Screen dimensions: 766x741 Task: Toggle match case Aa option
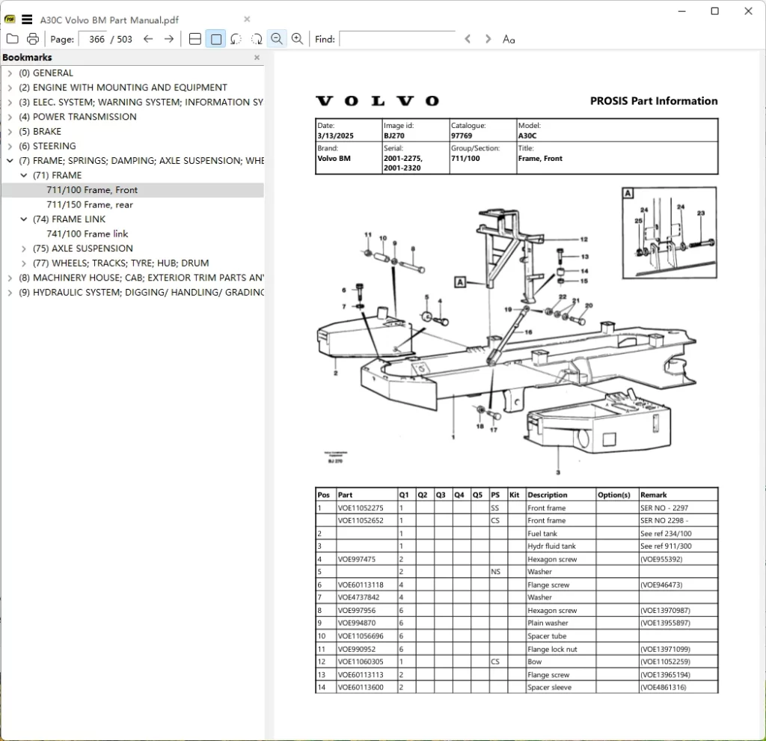point(509,39)
